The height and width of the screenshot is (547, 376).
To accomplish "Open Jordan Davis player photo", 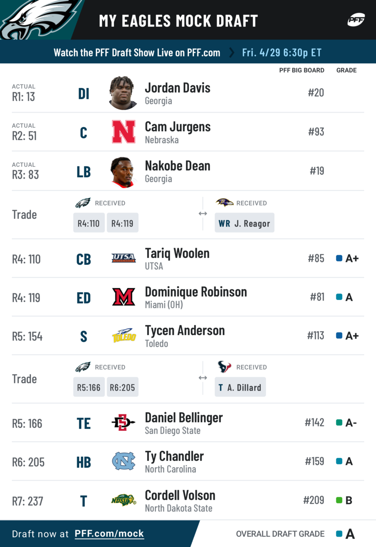I will [x=123, y=93].
